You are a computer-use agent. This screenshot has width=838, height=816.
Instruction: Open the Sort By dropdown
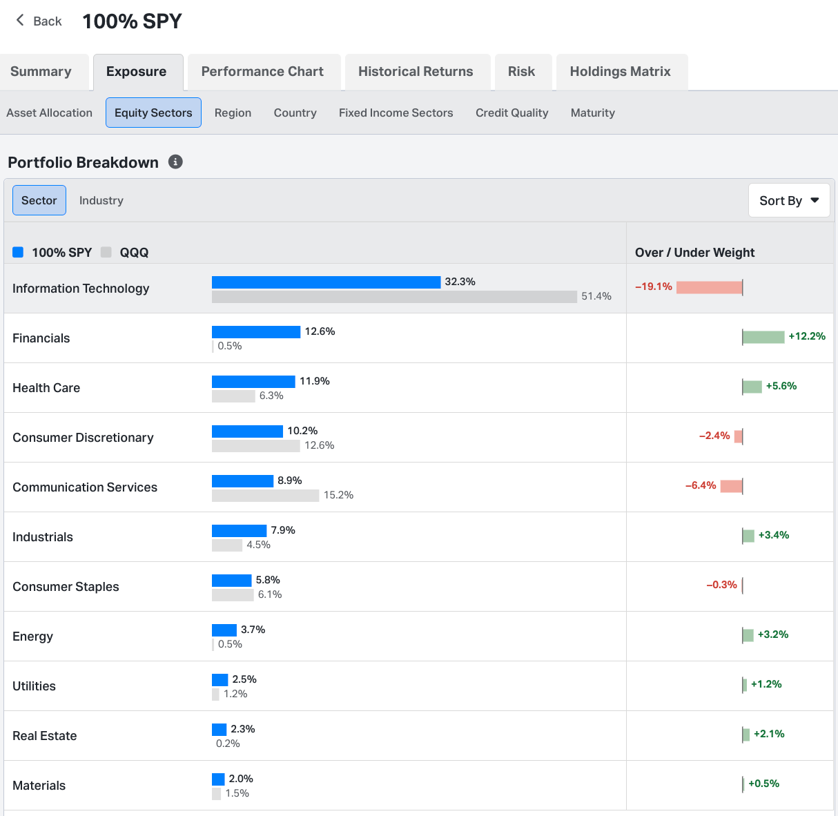click(789, 200)
